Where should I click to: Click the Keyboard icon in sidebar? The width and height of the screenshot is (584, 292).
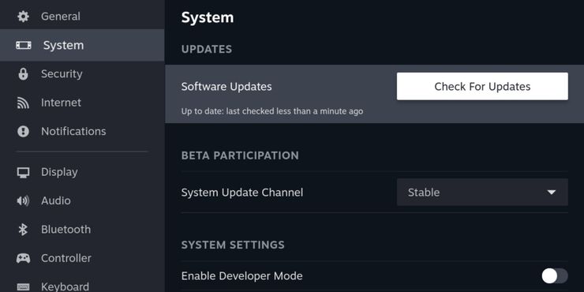pos(23,286)
